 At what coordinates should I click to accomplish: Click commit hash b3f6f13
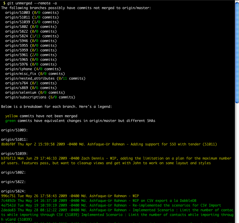click(8, 158)
